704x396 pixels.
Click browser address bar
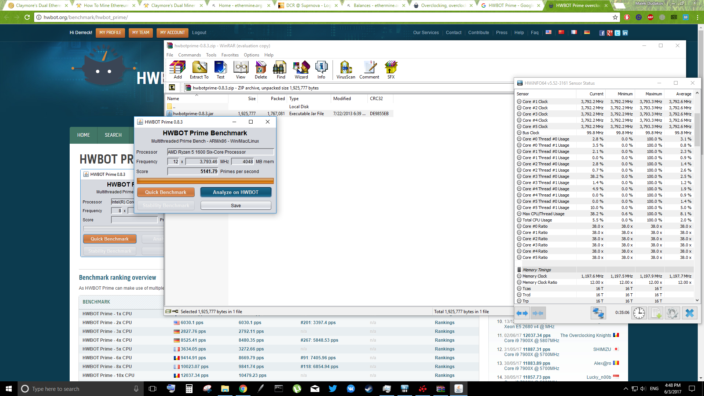point(326,17)
